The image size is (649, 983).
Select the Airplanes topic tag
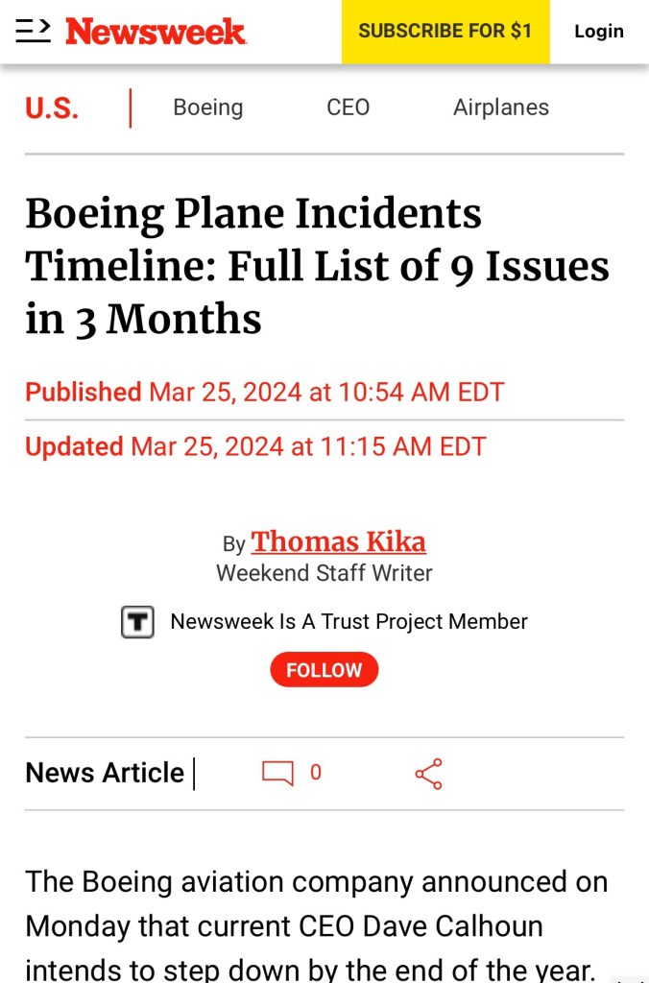[500, 108]
